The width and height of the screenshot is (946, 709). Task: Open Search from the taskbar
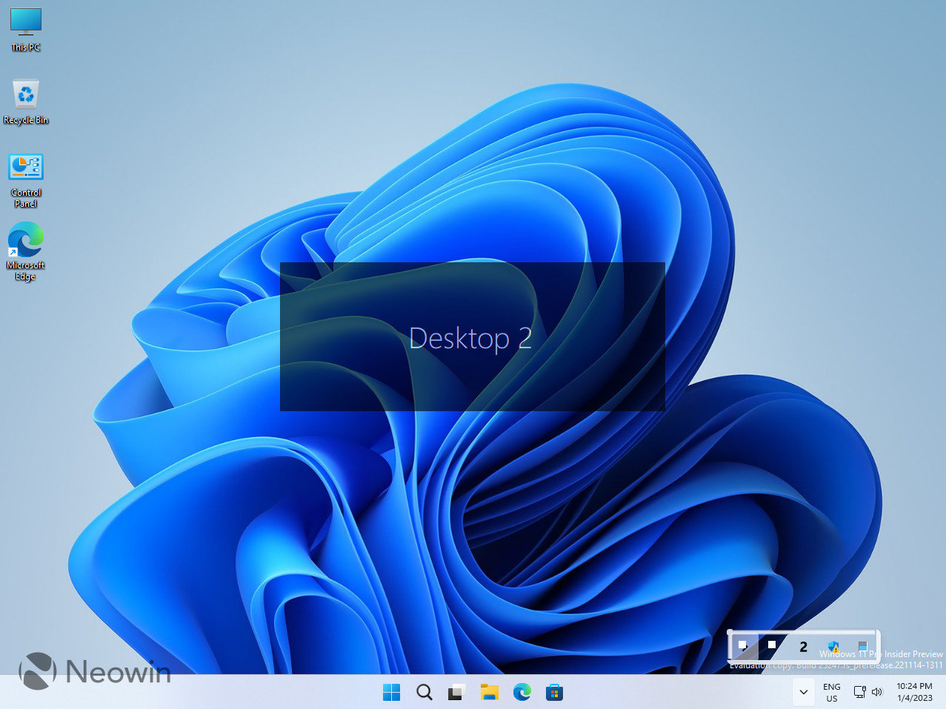click(x=424, y=692)
